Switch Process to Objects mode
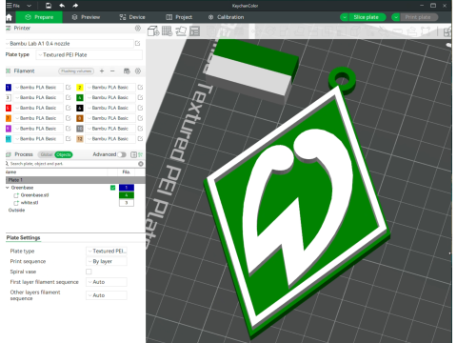 [x=64, y=154]
